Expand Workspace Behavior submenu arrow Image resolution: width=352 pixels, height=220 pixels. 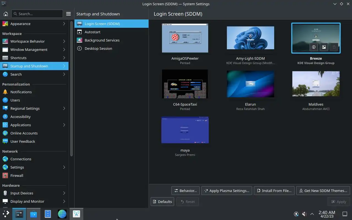point(64,41)
